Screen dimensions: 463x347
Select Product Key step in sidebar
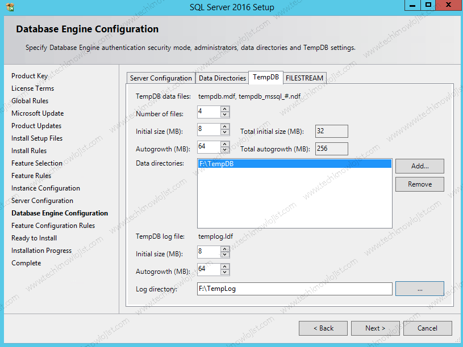[30, 76]
